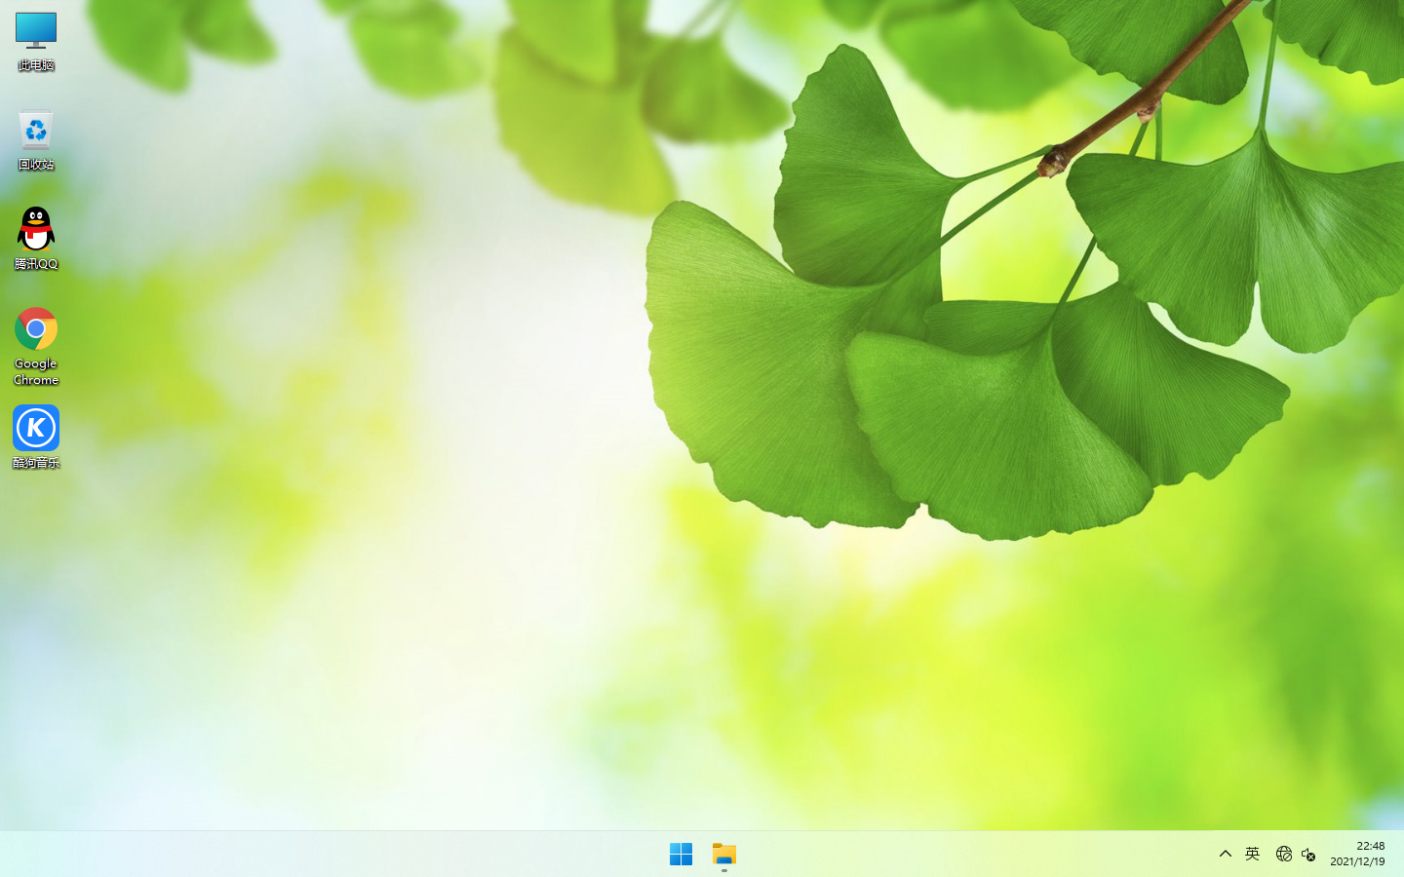Click the "此电脑" text label
Viewport: 1404px width, 877px height.
(x=36, y=65)
